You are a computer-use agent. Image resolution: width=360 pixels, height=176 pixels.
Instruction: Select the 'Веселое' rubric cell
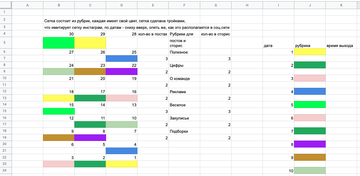pos(185,105)
